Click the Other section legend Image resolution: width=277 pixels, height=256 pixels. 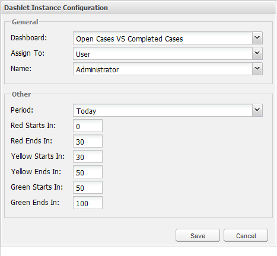(21, 94)
